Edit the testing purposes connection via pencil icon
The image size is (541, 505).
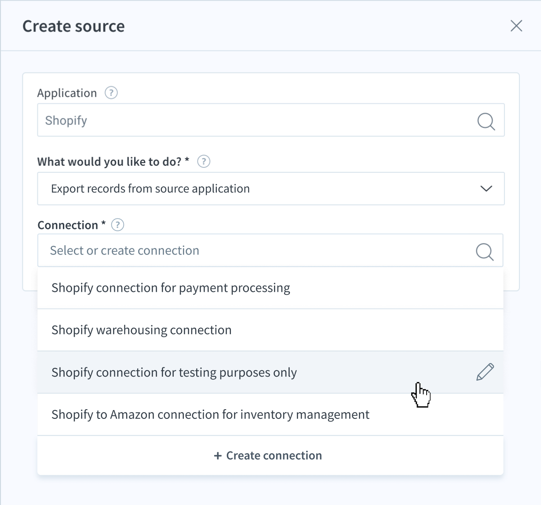click(485, 372)
